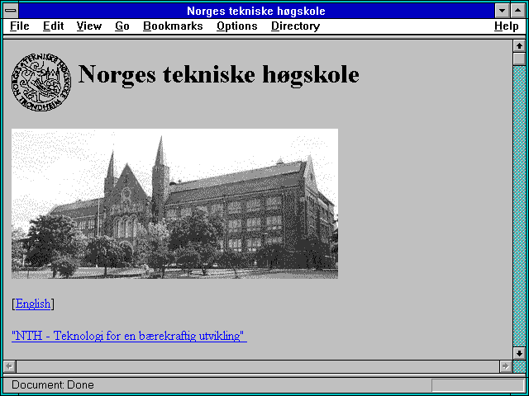The image size is (529, 396).
Task: Click the page heading "Norges tekniske høgskole"
Action: pos(218,74)
